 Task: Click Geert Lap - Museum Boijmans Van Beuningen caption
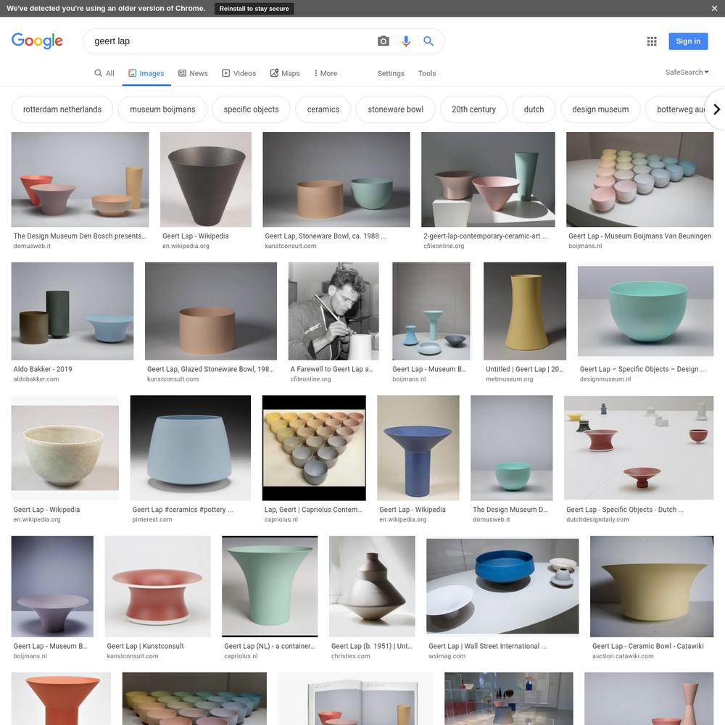639,236
